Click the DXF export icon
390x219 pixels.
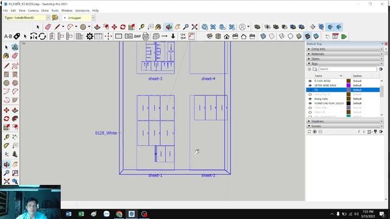[137, 36]
